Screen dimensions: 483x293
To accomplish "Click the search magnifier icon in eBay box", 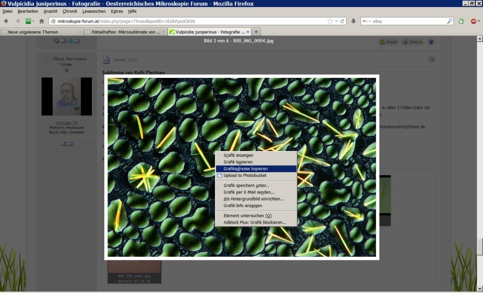I will tap(450, 21).
